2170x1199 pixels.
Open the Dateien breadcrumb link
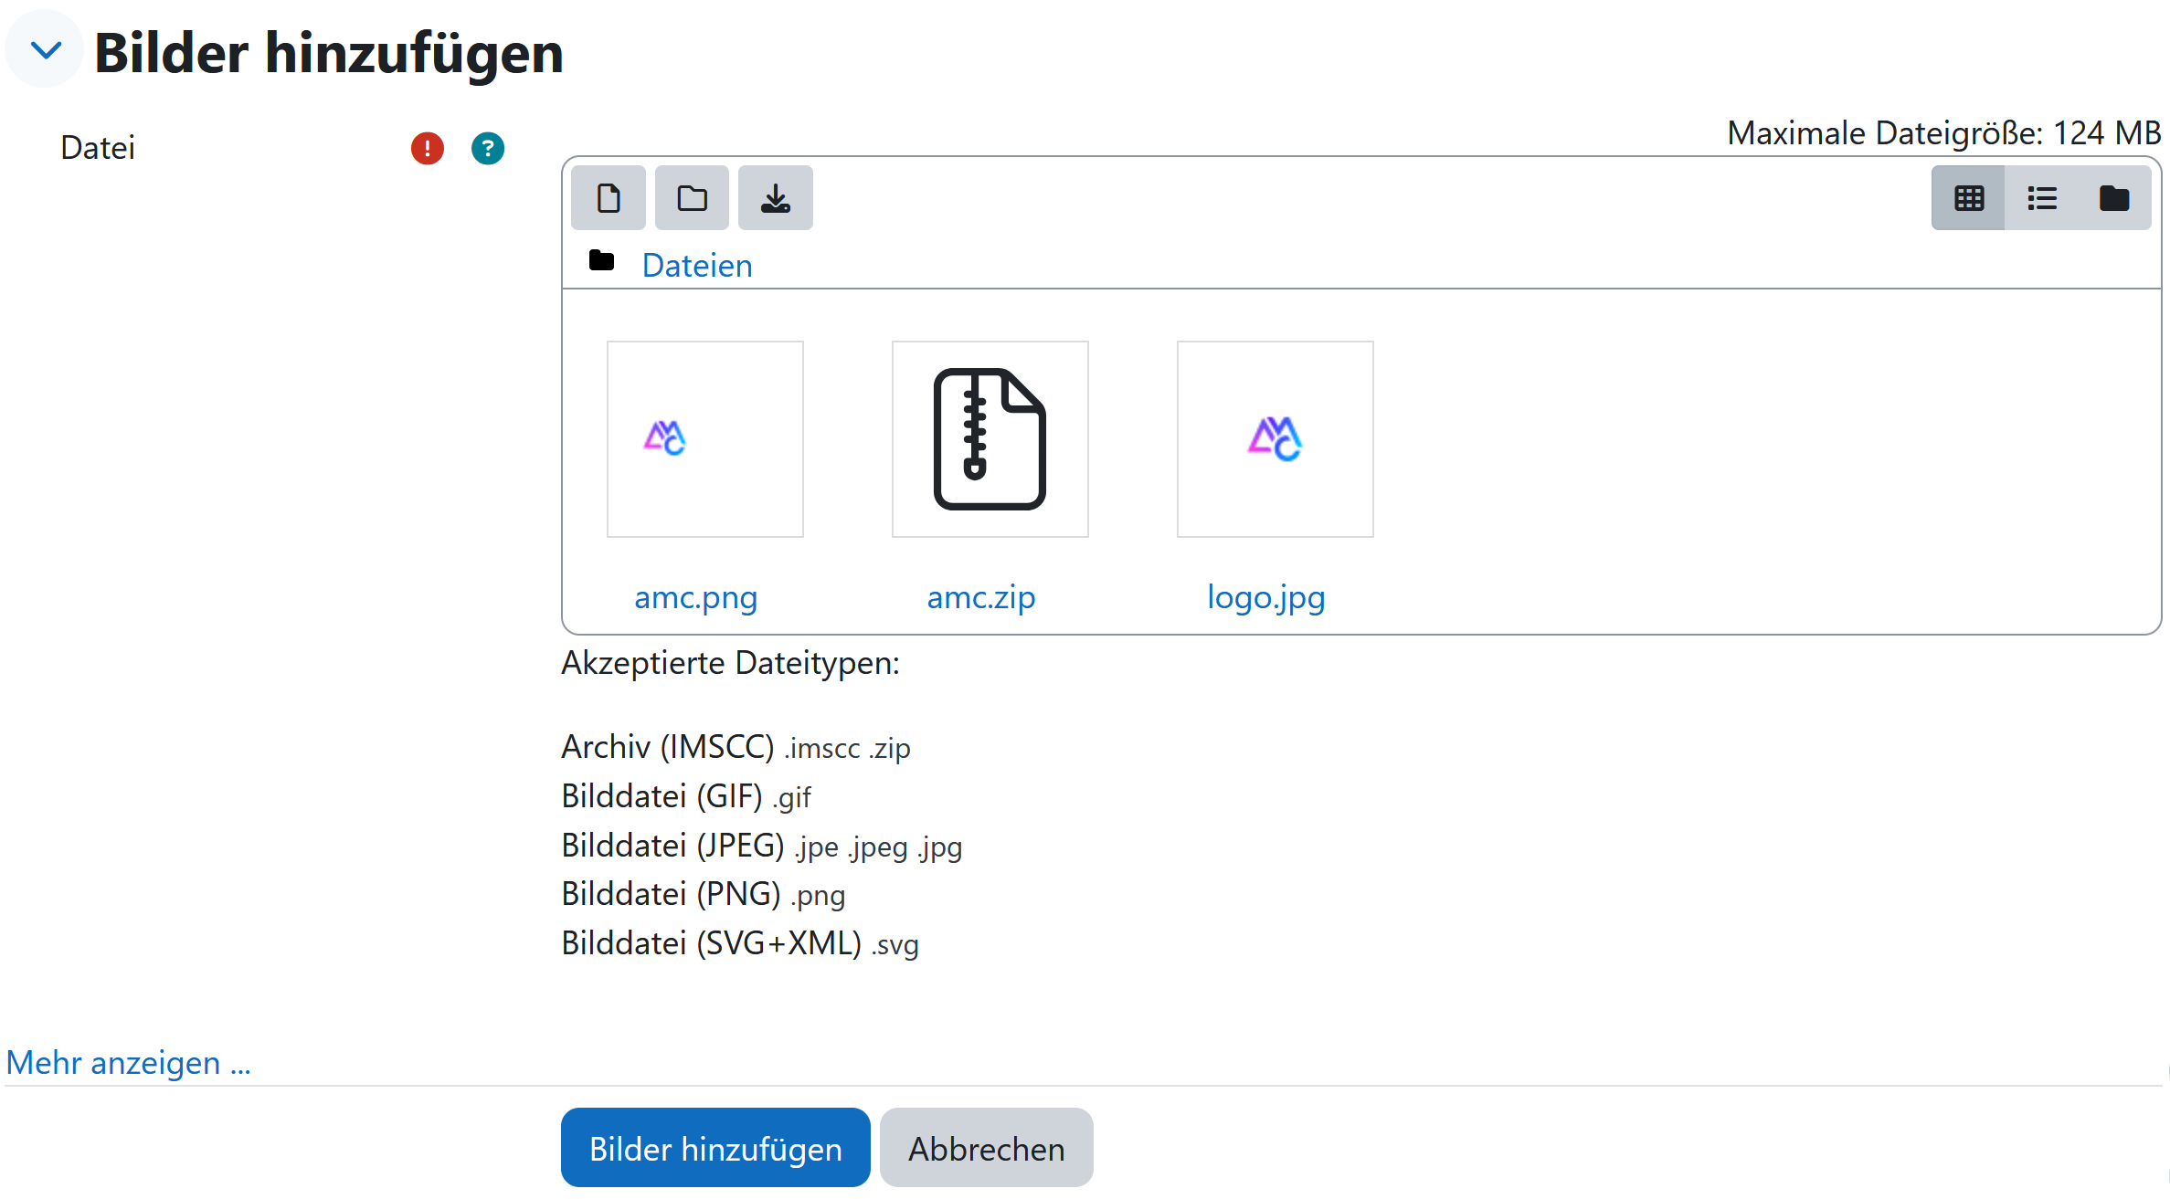[697, 266]
